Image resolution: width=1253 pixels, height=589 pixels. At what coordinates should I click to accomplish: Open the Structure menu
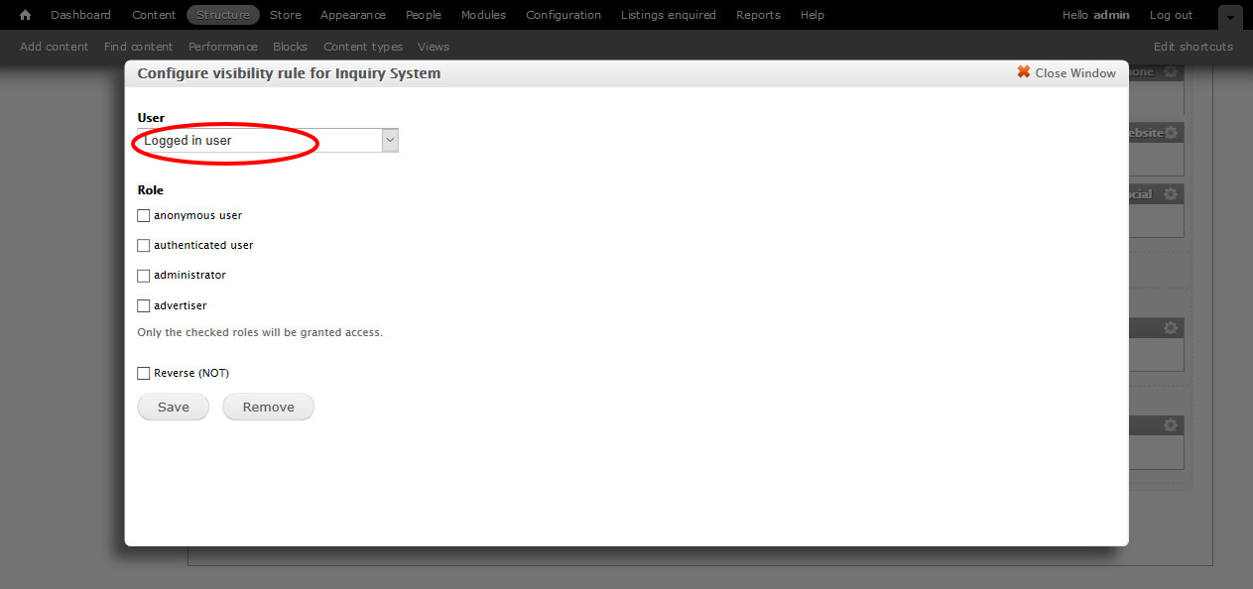(x=223, y=15)
